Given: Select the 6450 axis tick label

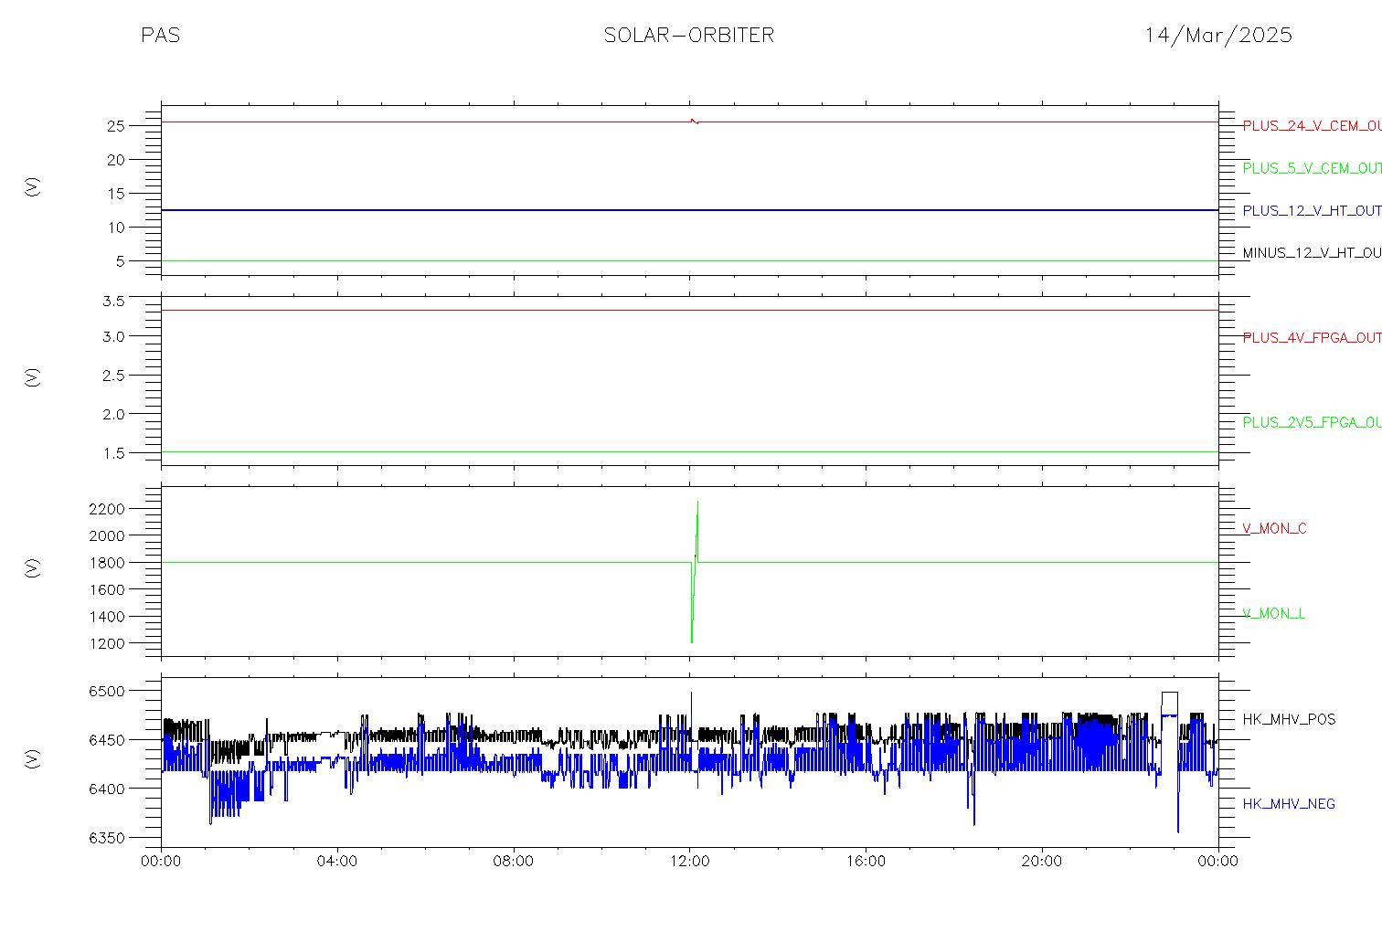Looking at the screenshot, I should click(107, 740).
